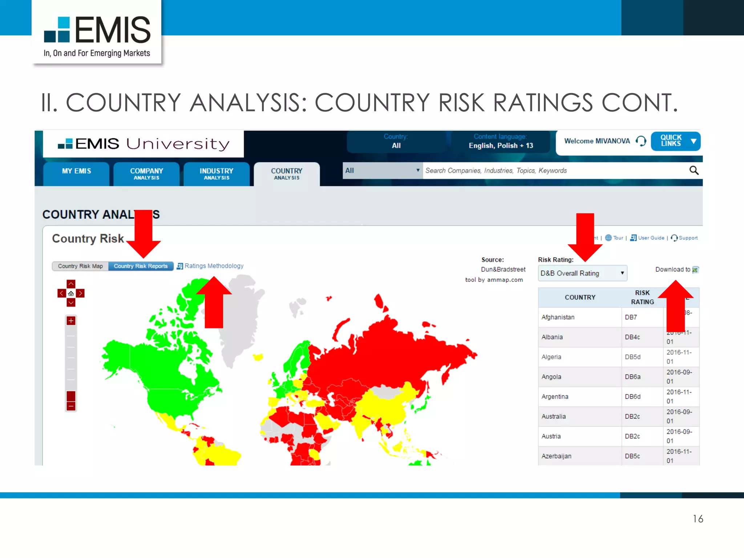Viewport: 744px width, 558px height.
Task: Click the map zoom slider handle
Action: coord(71,396)
